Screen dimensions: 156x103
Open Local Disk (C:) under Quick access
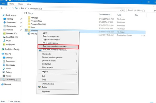[x=12, y=37]
